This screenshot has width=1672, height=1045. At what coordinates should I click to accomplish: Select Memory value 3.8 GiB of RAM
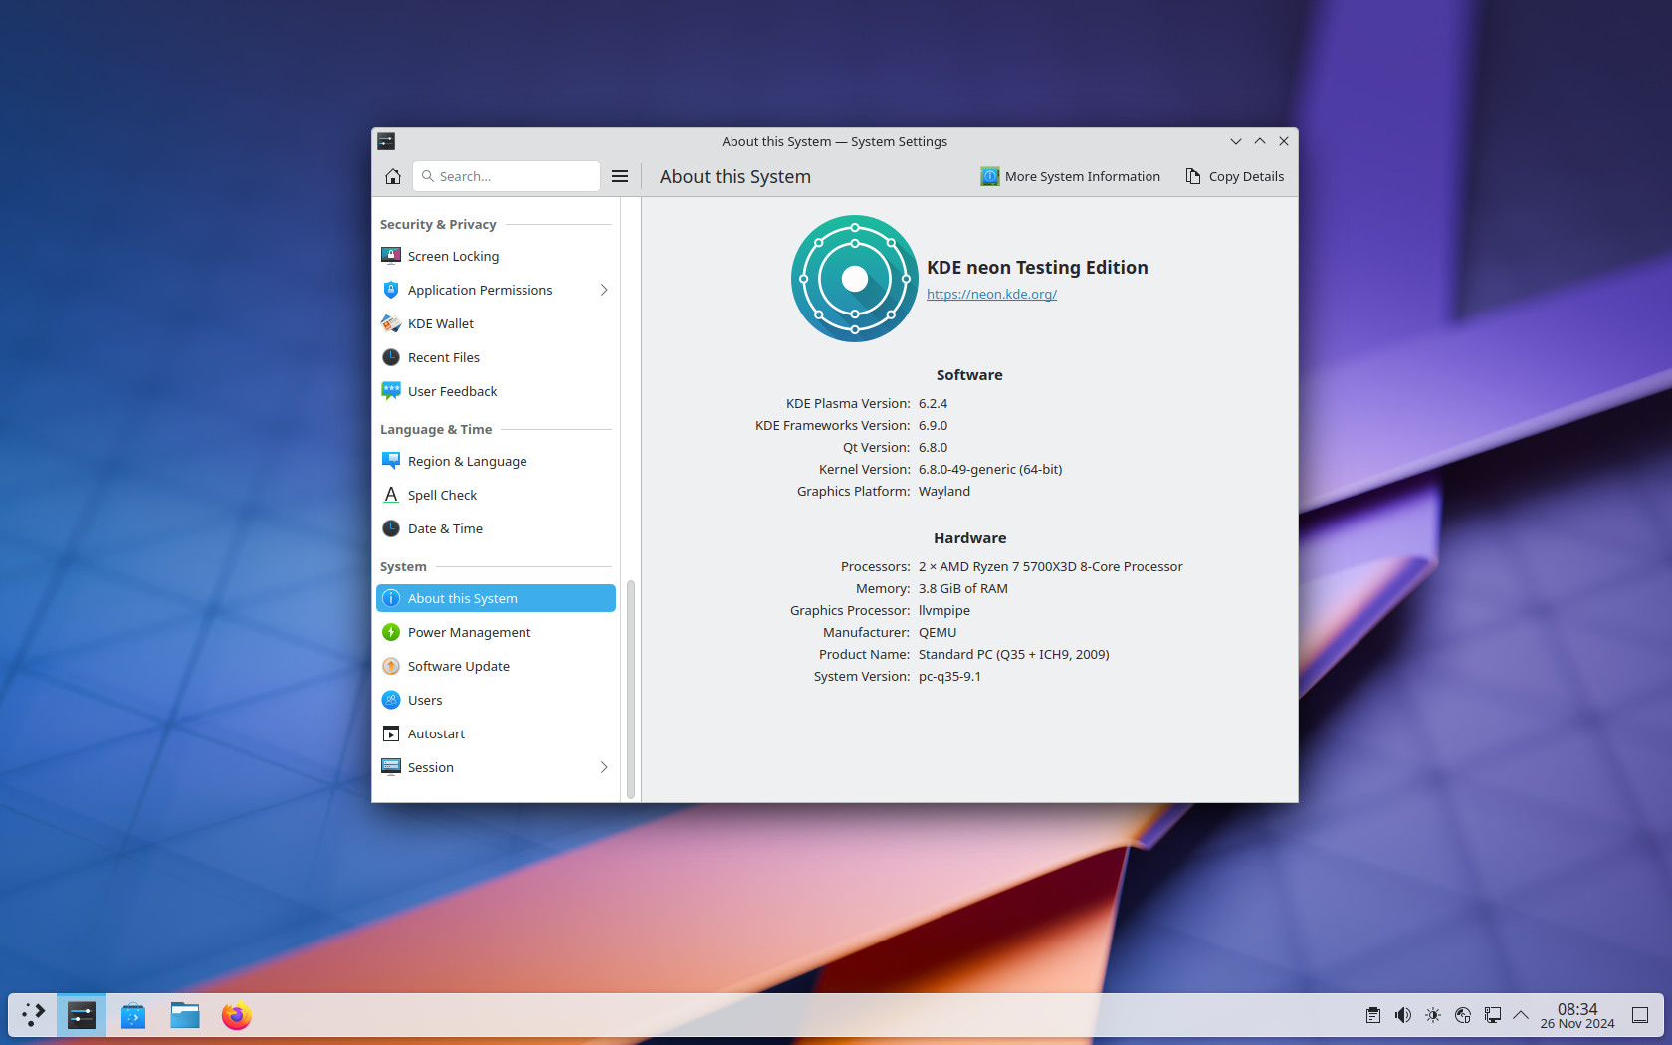963,588
